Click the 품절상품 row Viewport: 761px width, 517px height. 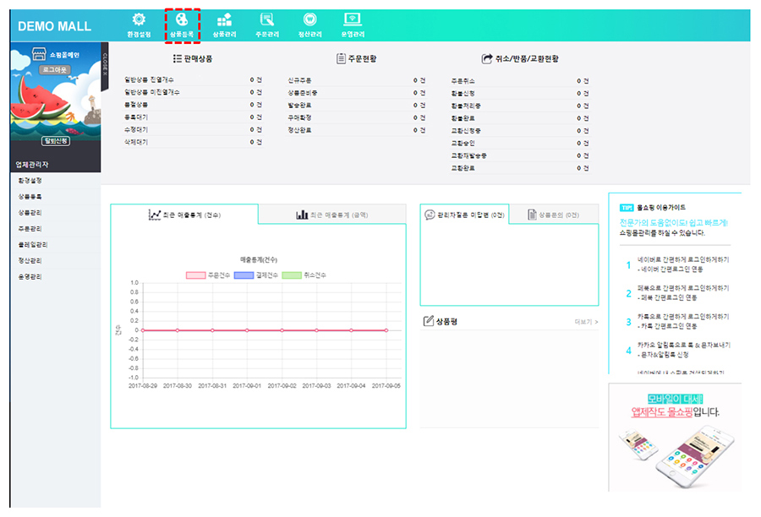tap(193, 105)
